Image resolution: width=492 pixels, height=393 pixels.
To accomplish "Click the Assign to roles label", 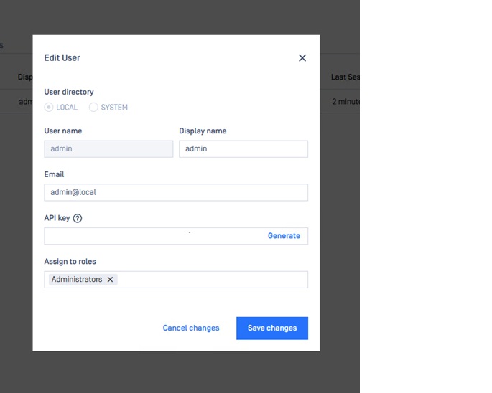I will [70, 261].
